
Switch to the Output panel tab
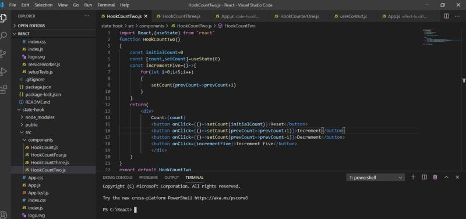[x=172, y=178]
